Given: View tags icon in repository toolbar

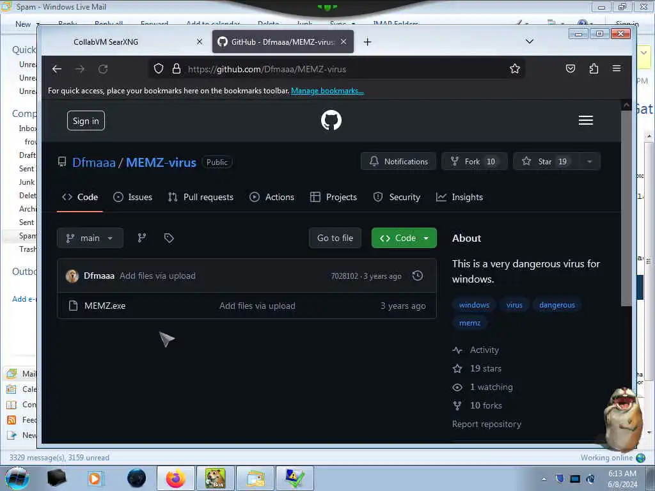Looking at the screenshot, I should point(169,238).
